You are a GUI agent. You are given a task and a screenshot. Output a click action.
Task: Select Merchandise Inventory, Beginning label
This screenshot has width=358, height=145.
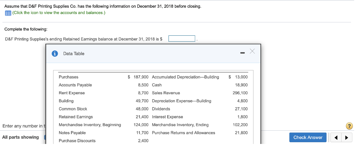pos(90,125)
